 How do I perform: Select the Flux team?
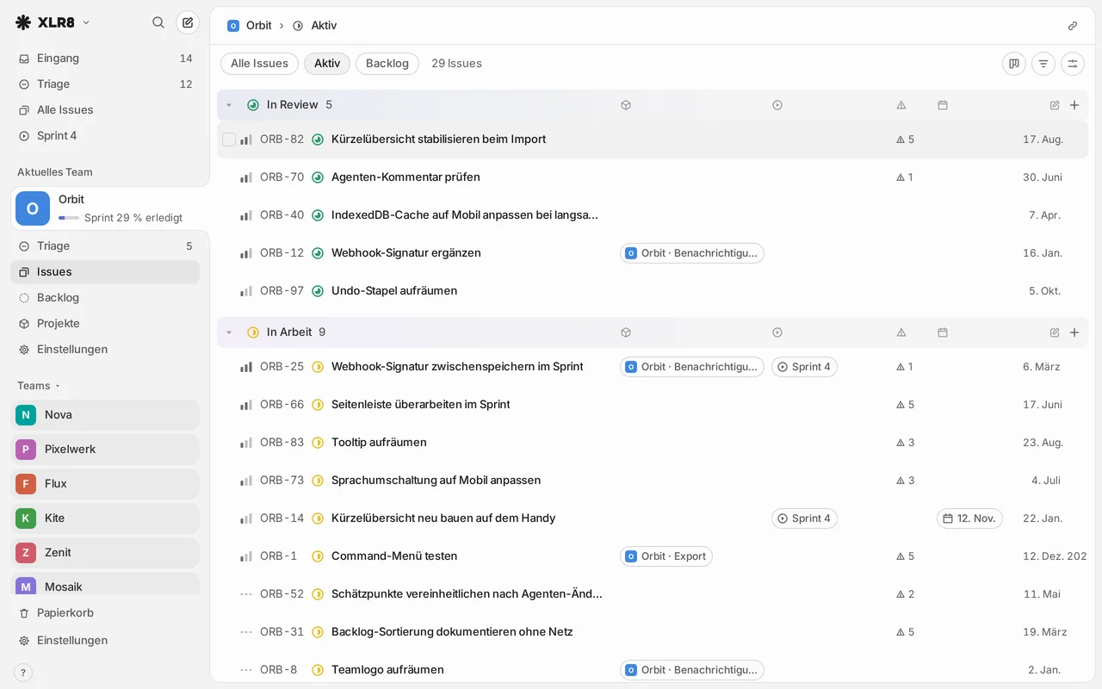pyautogui.click(x=105, y=484)
